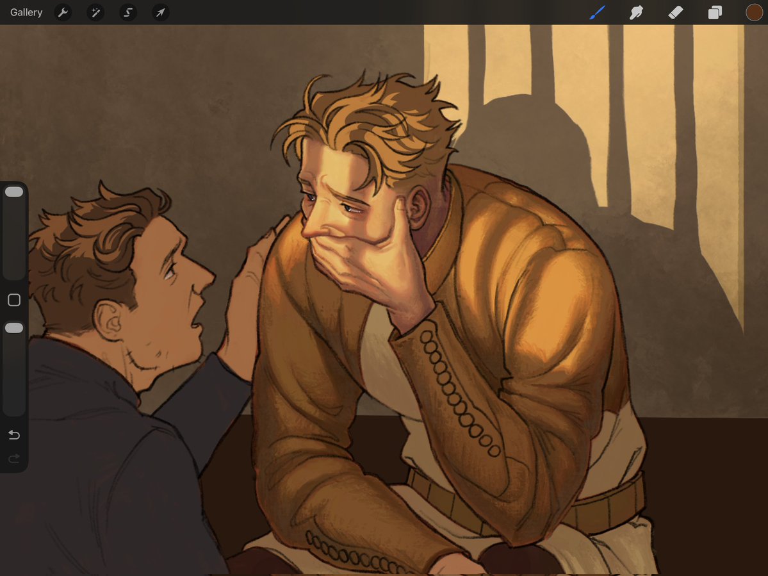The height and width of the screenshot is (576, 768).
Task: Return to the Gallery
Action: 26,12
